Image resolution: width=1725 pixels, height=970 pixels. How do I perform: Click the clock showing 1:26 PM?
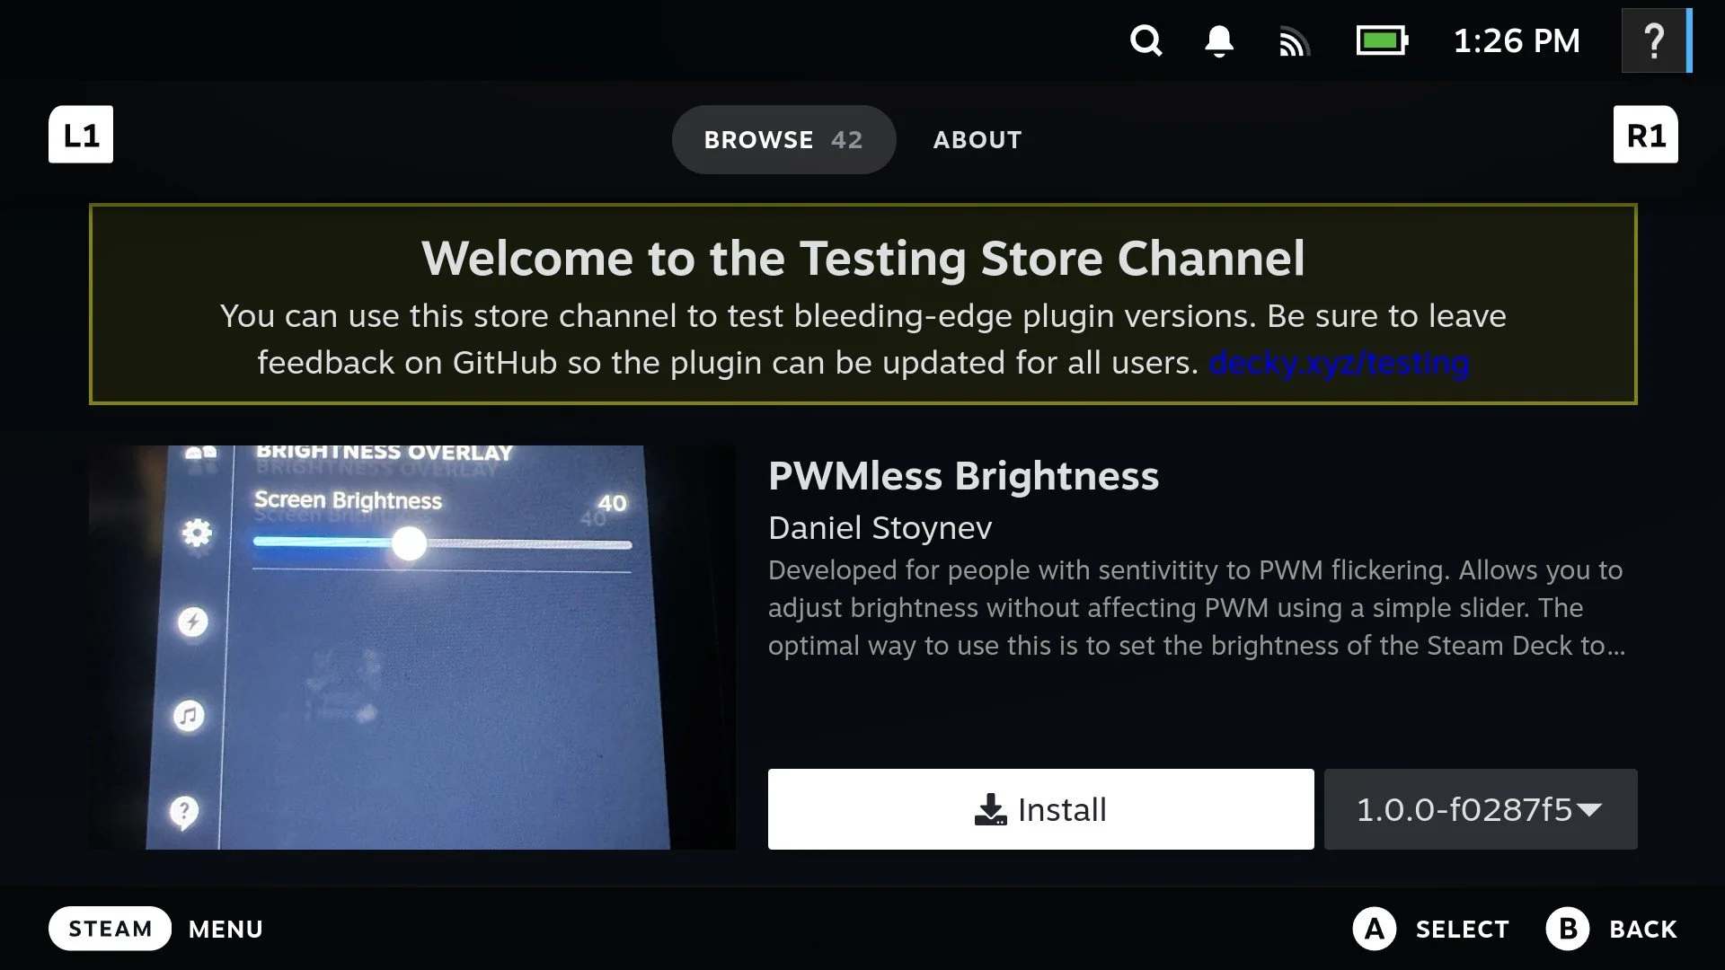(1516, 40)
